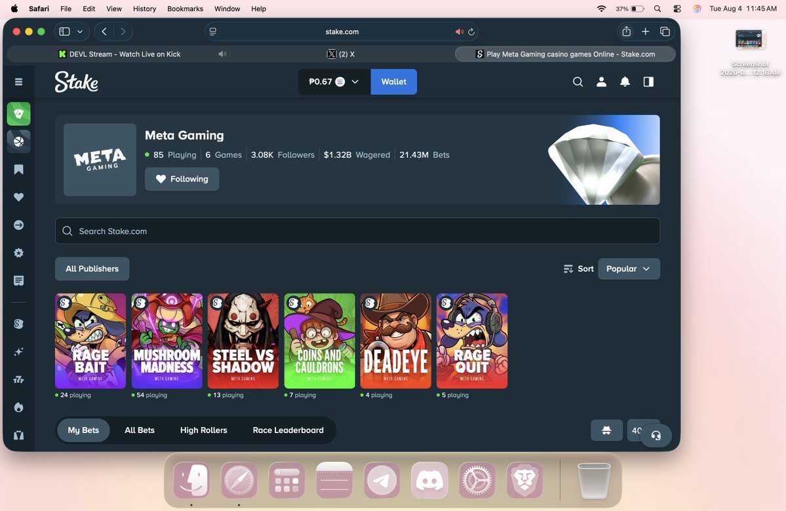Screen dimensions: 786x511
Task: Open notifications bell icon
Action: coord(625,82)
